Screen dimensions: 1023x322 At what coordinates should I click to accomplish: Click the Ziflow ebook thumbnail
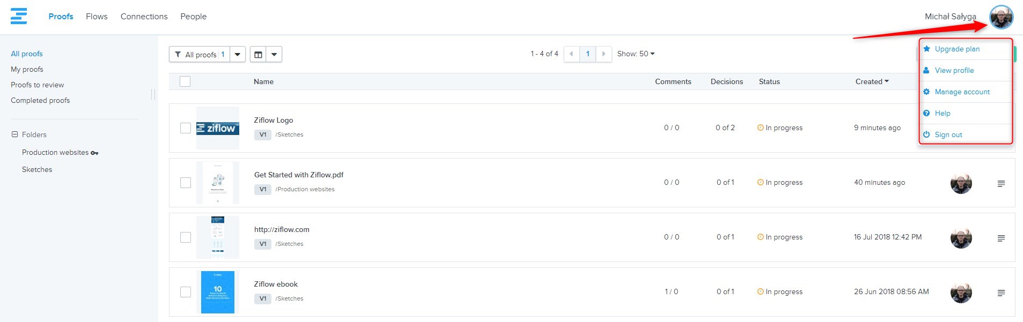pos(218,292)
